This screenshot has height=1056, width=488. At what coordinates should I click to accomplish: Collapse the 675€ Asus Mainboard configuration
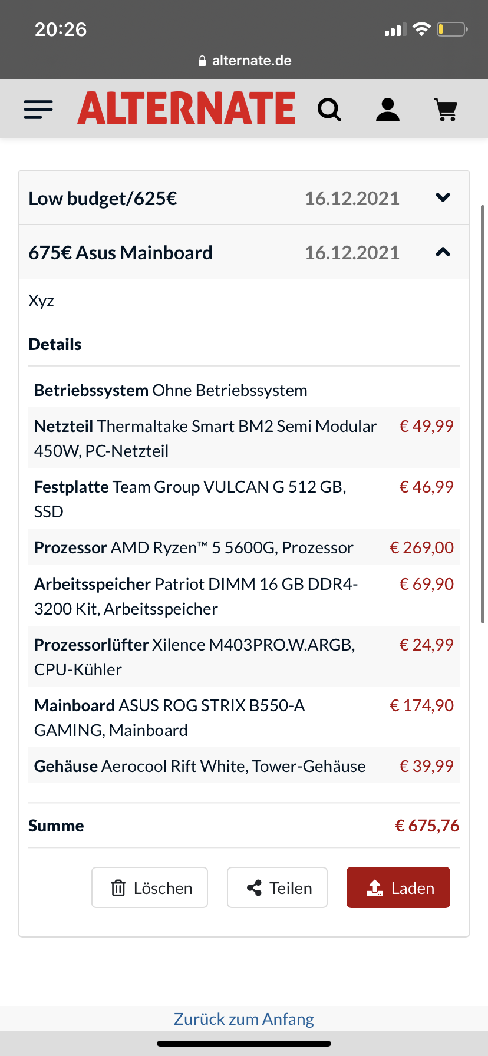click(443, 252)
